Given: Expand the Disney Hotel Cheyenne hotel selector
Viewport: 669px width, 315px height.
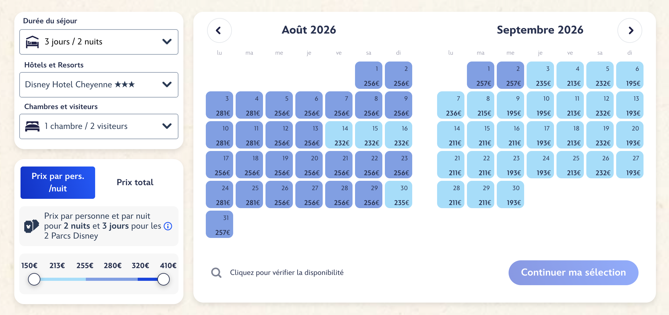Looking at the screenshot, I should click(x=99, y=85).
